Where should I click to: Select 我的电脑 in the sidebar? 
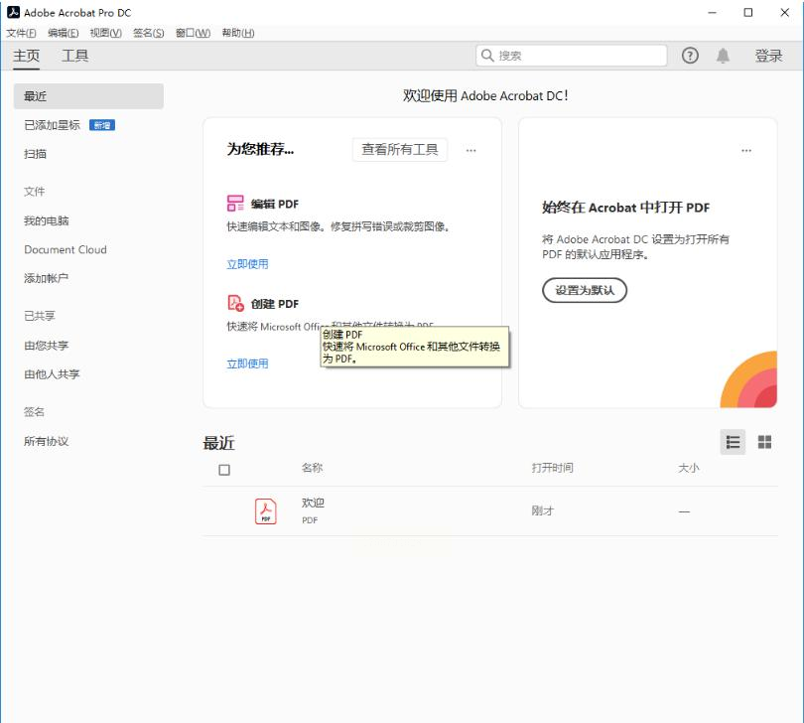(x=46, y=220)
